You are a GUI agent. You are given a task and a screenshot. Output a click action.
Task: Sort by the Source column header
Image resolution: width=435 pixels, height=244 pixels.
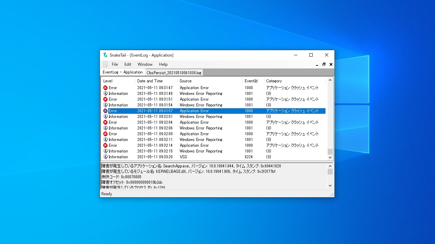(210, 81)
